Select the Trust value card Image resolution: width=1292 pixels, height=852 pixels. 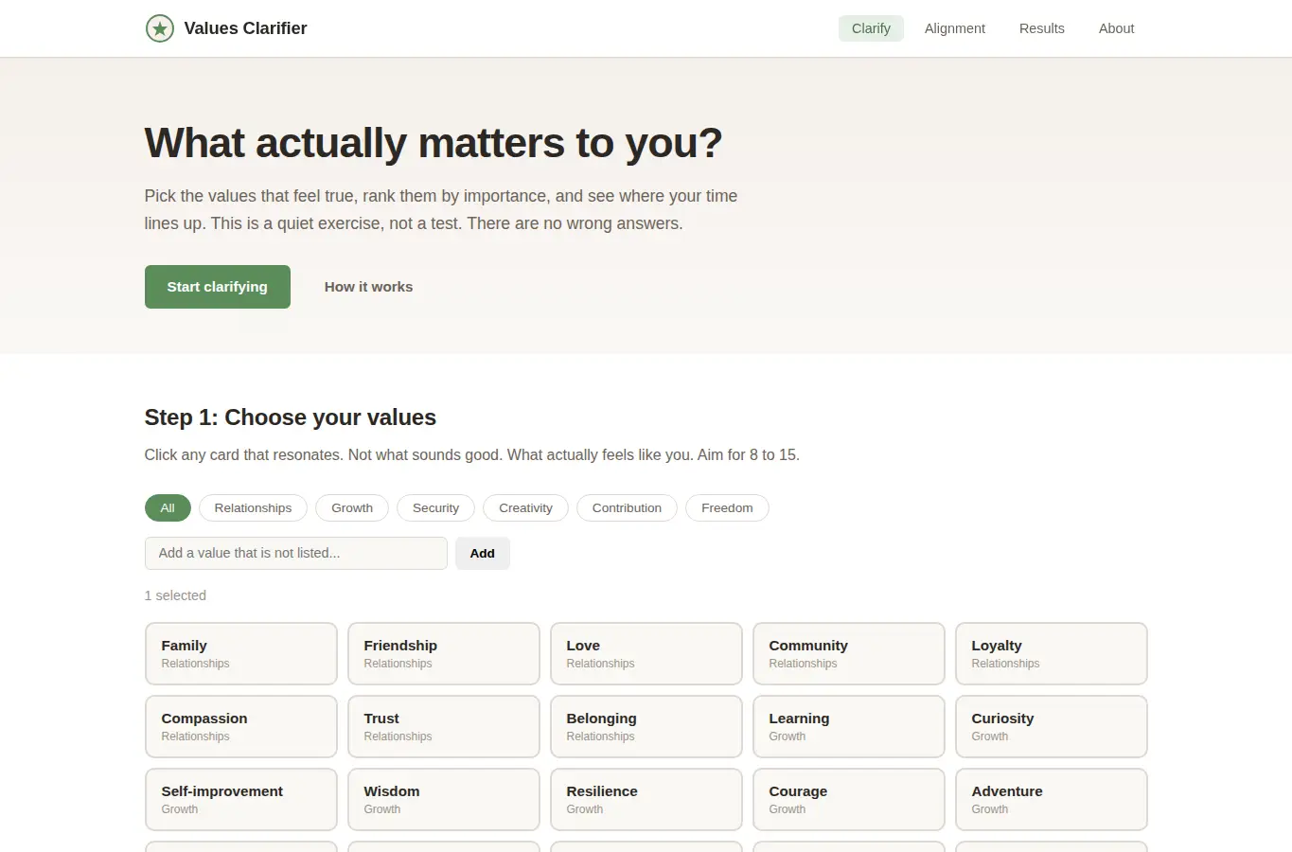pos(444,726)
